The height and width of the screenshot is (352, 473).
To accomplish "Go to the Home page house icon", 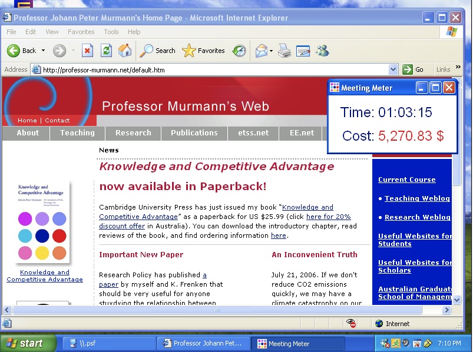I will 125,51.
